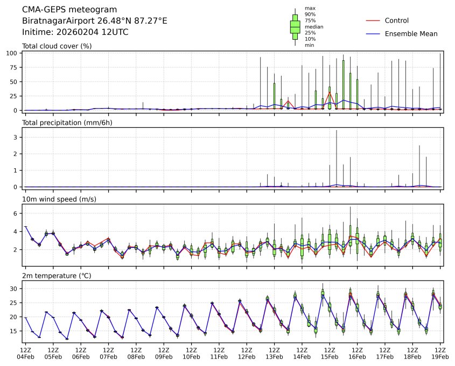Select the 'Total cloud cover (%)' panel title
The width and height of the screenshot is (455, 366).
click(x=57, y=46)
